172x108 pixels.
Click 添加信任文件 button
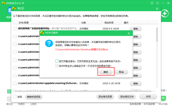point(127,97)
